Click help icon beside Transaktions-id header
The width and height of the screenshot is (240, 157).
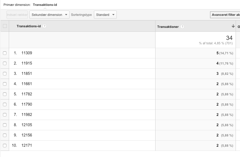click(44, 26)
